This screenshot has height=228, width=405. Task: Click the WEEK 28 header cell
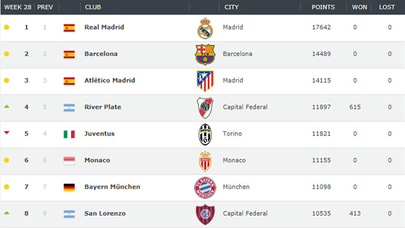click(x=18, y=7)
